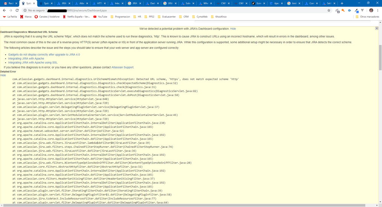Close the 'Ecm' tab
Viewport: 382px width, 207px height.
coord(264,3)
